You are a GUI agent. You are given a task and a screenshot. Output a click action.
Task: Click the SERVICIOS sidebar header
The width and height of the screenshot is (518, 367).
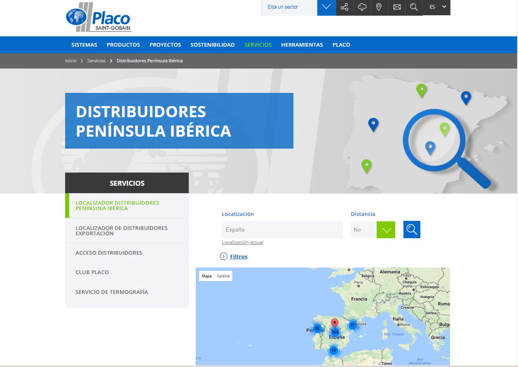[x=127, y=183]
